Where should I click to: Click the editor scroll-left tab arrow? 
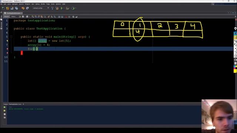click(229, 13)
